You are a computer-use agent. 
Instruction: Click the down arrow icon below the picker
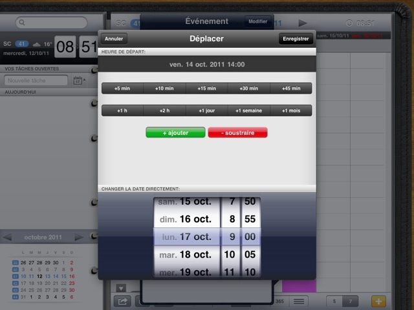coord(121,287)
